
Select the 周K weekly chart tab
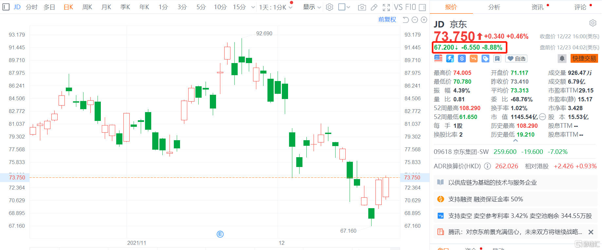point(87,7)
